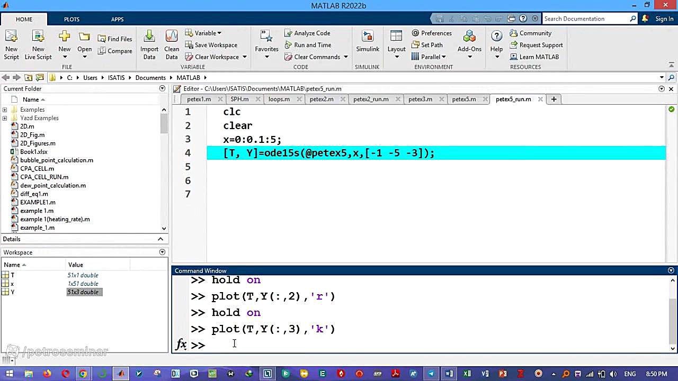Open Simulink from the toolstrip
This screenshot has height=381, width=678.
[x=367, y=37]
